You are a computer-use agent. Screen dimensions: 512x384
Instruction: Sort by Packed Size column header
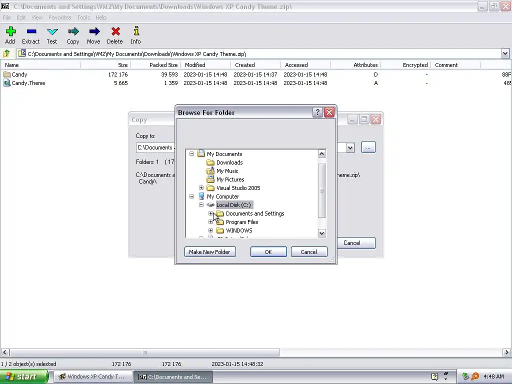click(155, 65)
